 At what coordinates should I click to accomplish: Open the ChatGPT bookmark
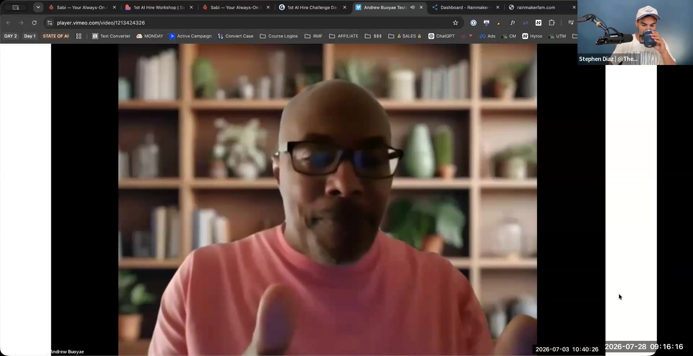click(x=441, y=36)
